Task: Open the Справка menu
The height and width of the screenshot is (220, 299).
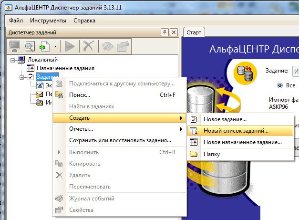Action: pos(84,20)
